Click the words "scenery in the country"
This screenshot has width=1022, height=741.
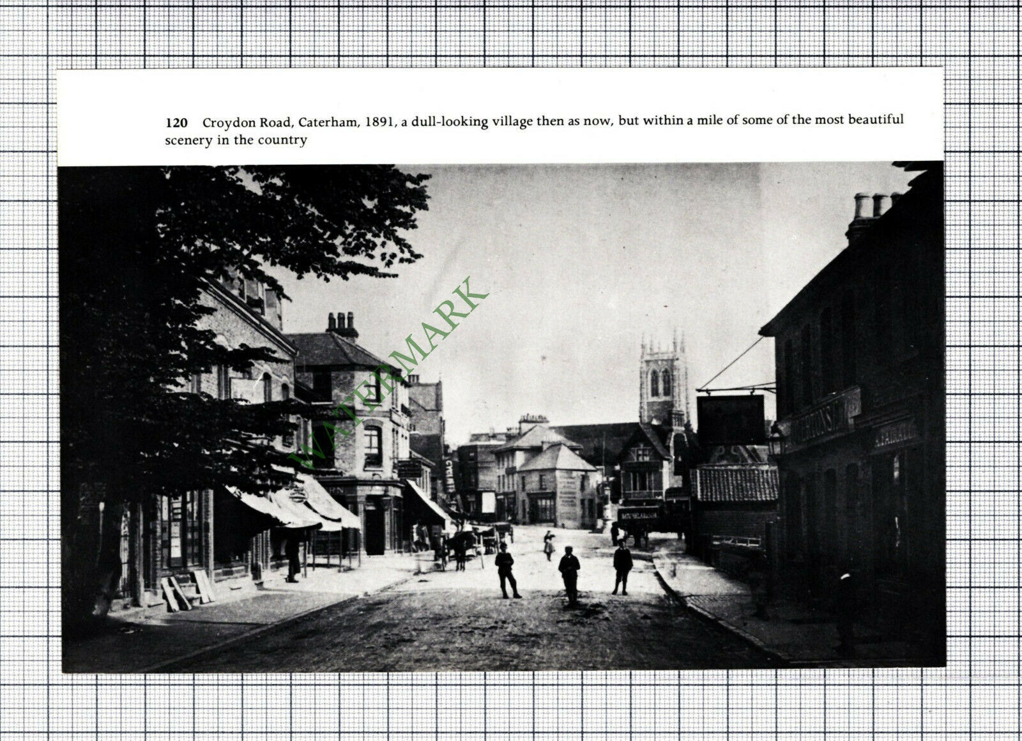point(236,140)
